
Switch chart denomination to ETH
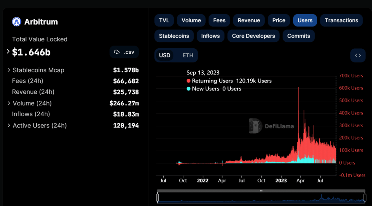pyautogui.click(x=188, y=56)
